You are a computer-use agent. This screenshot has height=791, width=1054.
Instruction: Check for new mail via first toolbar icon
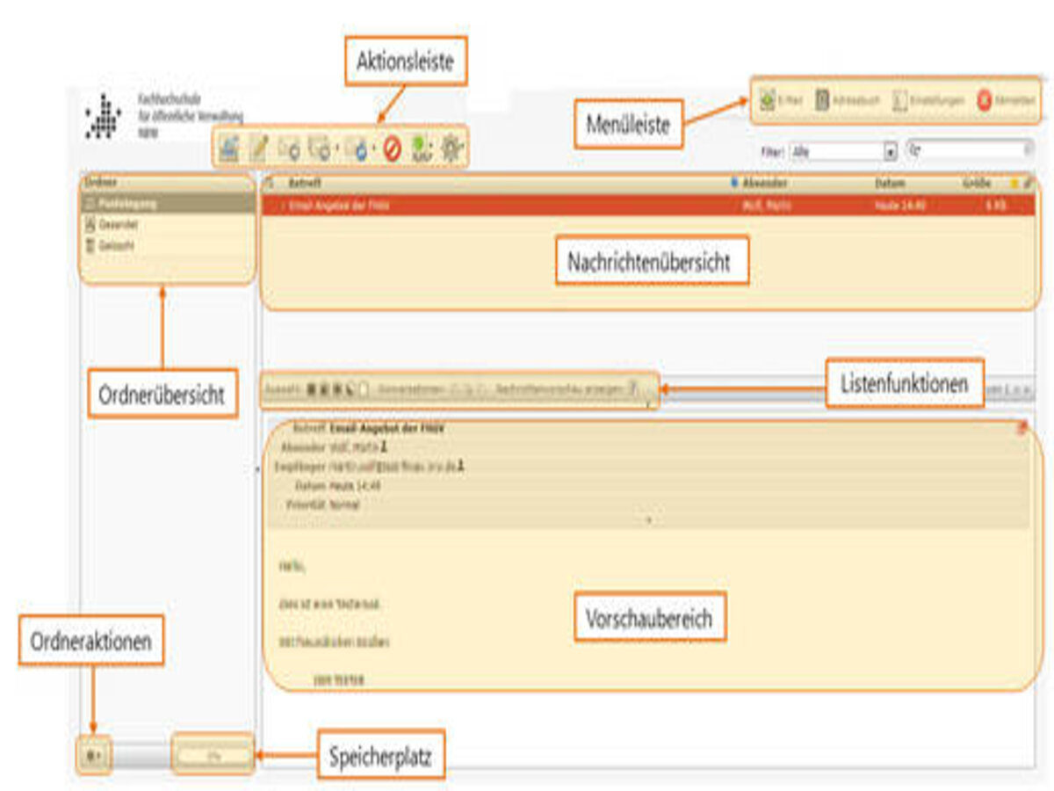[230, 149]
